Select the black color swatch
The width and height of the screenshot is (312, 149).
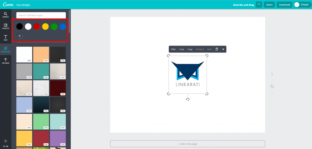pyautogui.click(x=19, y=26)
